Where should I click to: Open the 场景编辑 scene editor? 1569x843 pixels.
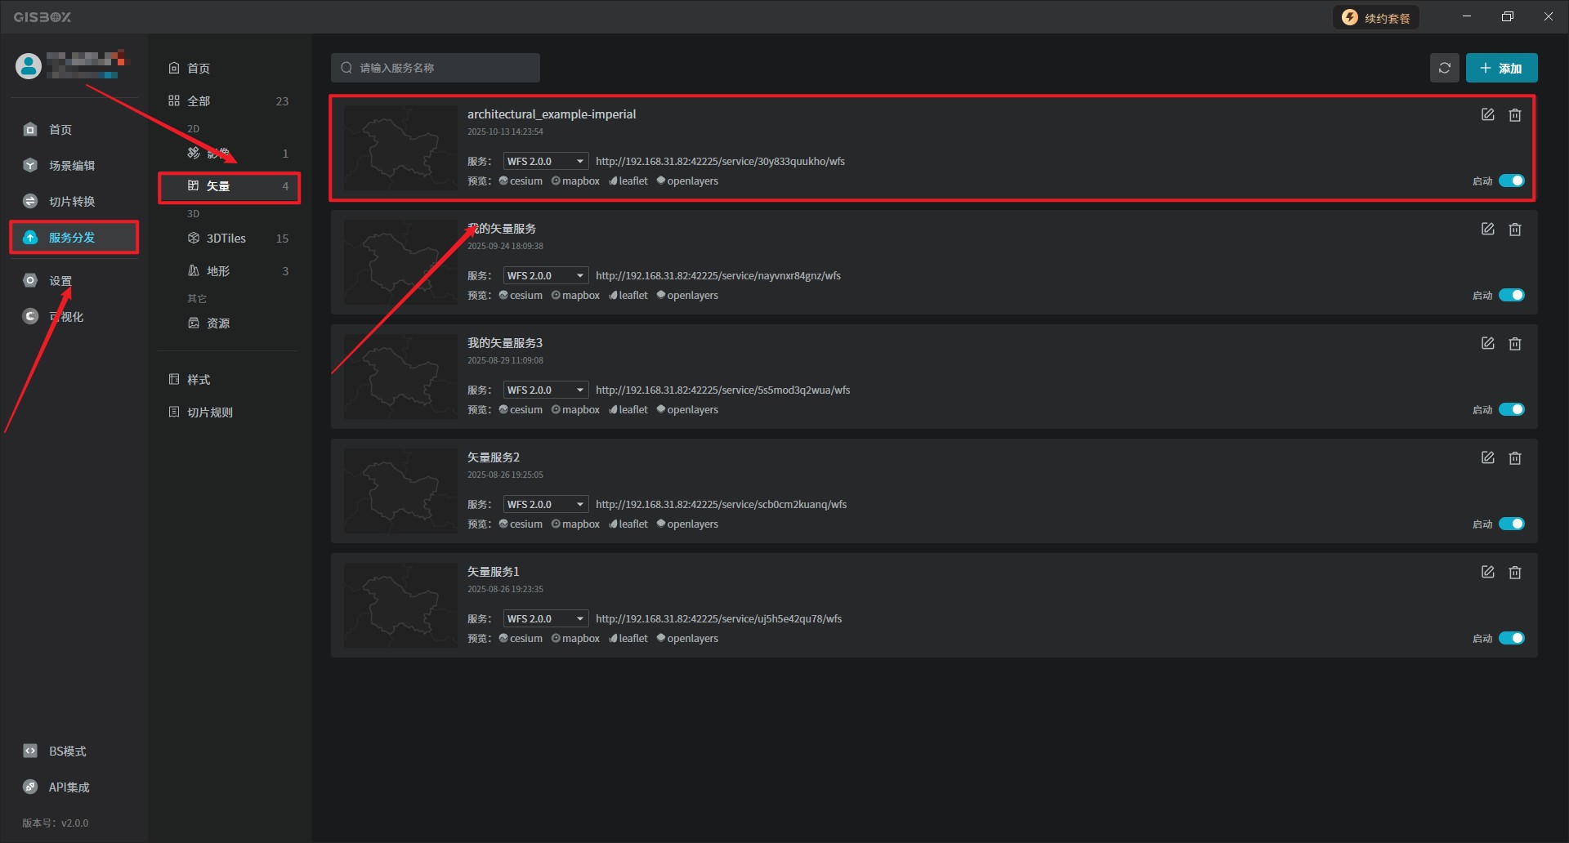pyautogui.click(x=71, y=166)
